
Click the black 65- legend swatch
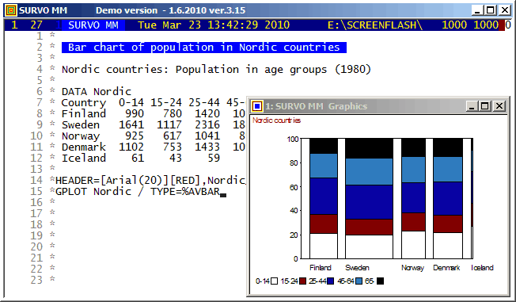380,281
